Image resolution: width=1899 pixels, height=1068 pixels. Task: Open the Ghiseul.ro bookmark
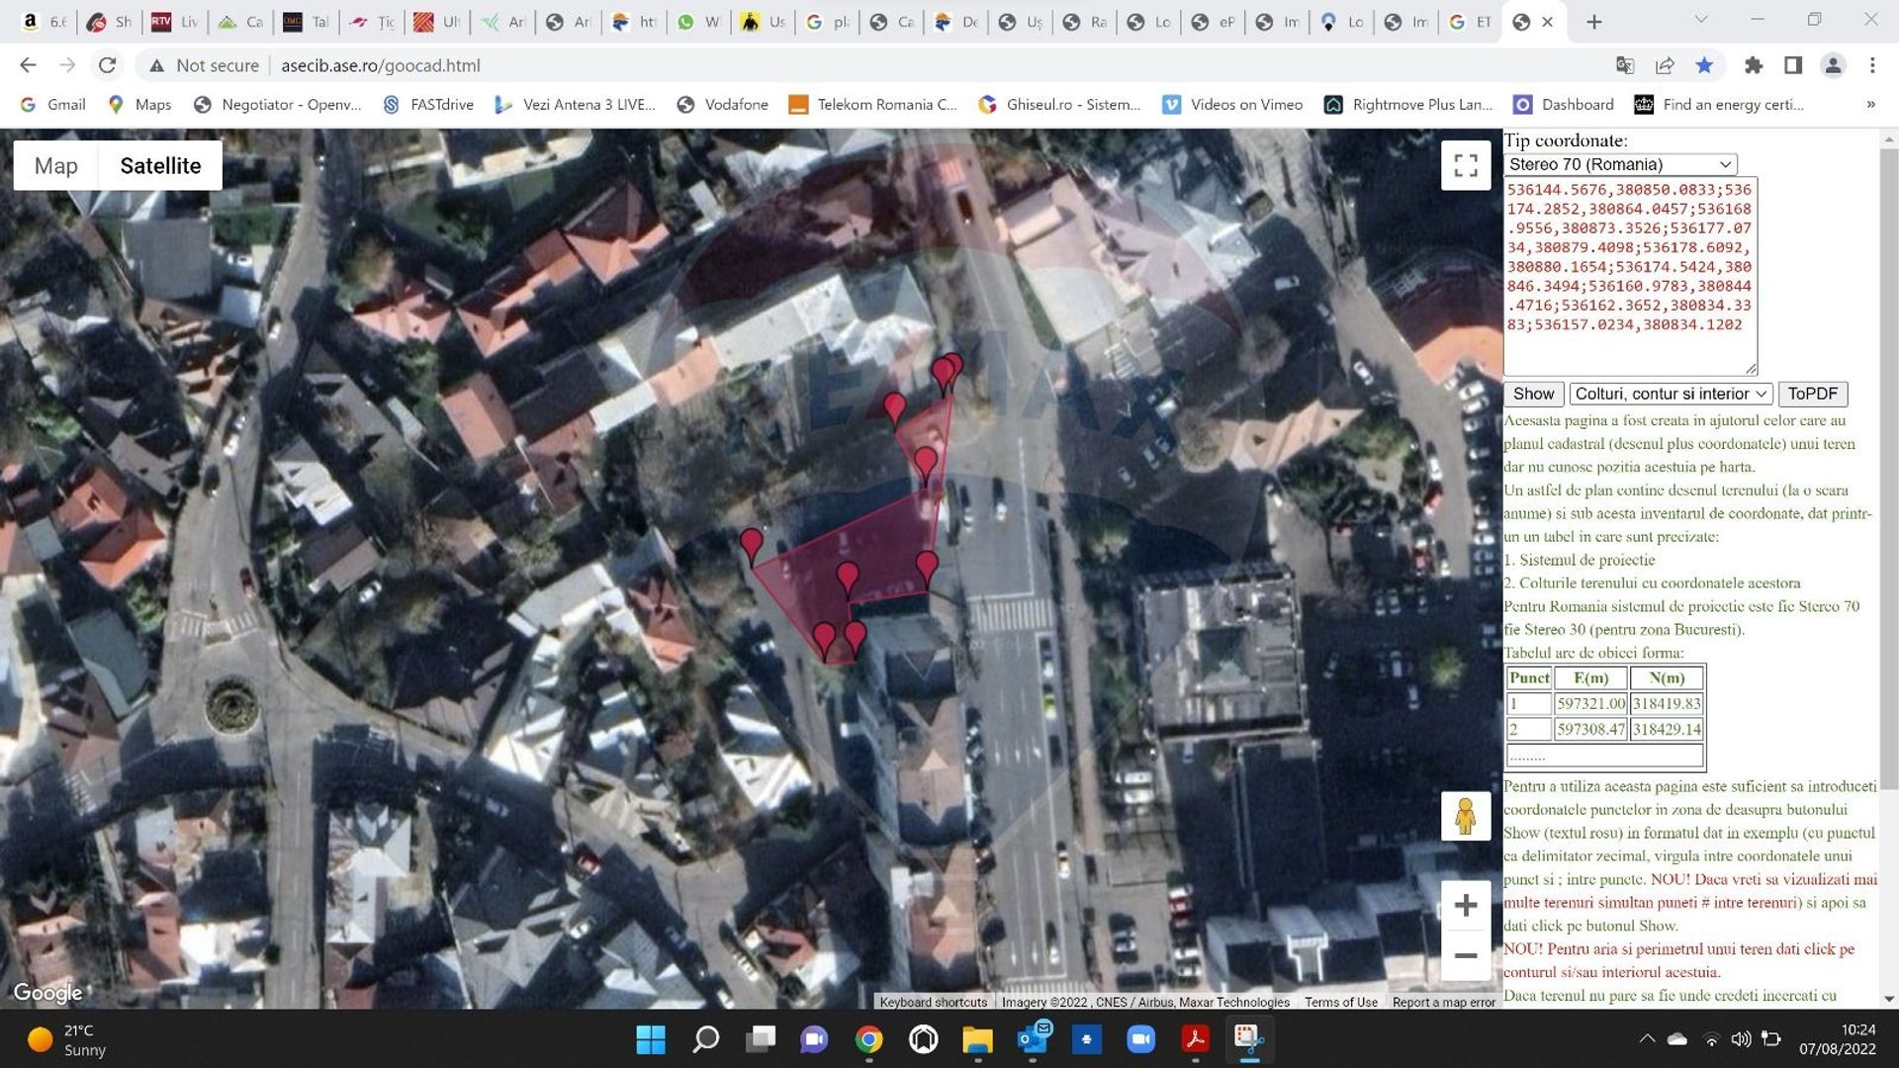point(1059,105)
